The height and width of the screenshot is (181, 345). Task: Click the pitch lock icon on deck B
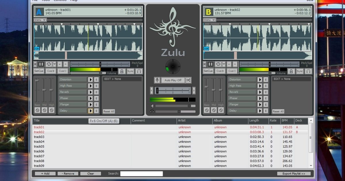(291, 71)
